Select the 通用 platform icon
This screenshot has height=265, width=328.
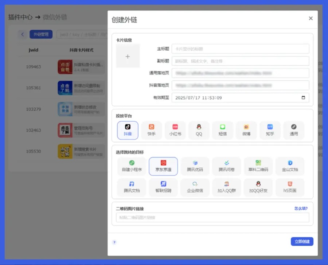(x=294, y=130)
